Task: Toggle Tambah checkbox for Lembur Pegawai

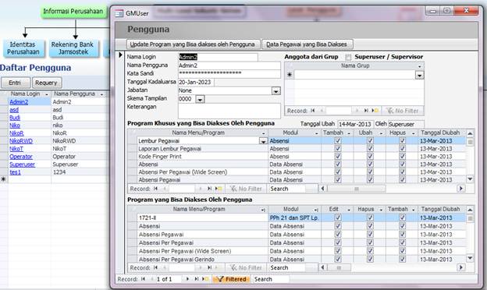Action: [x=338, y=141]
